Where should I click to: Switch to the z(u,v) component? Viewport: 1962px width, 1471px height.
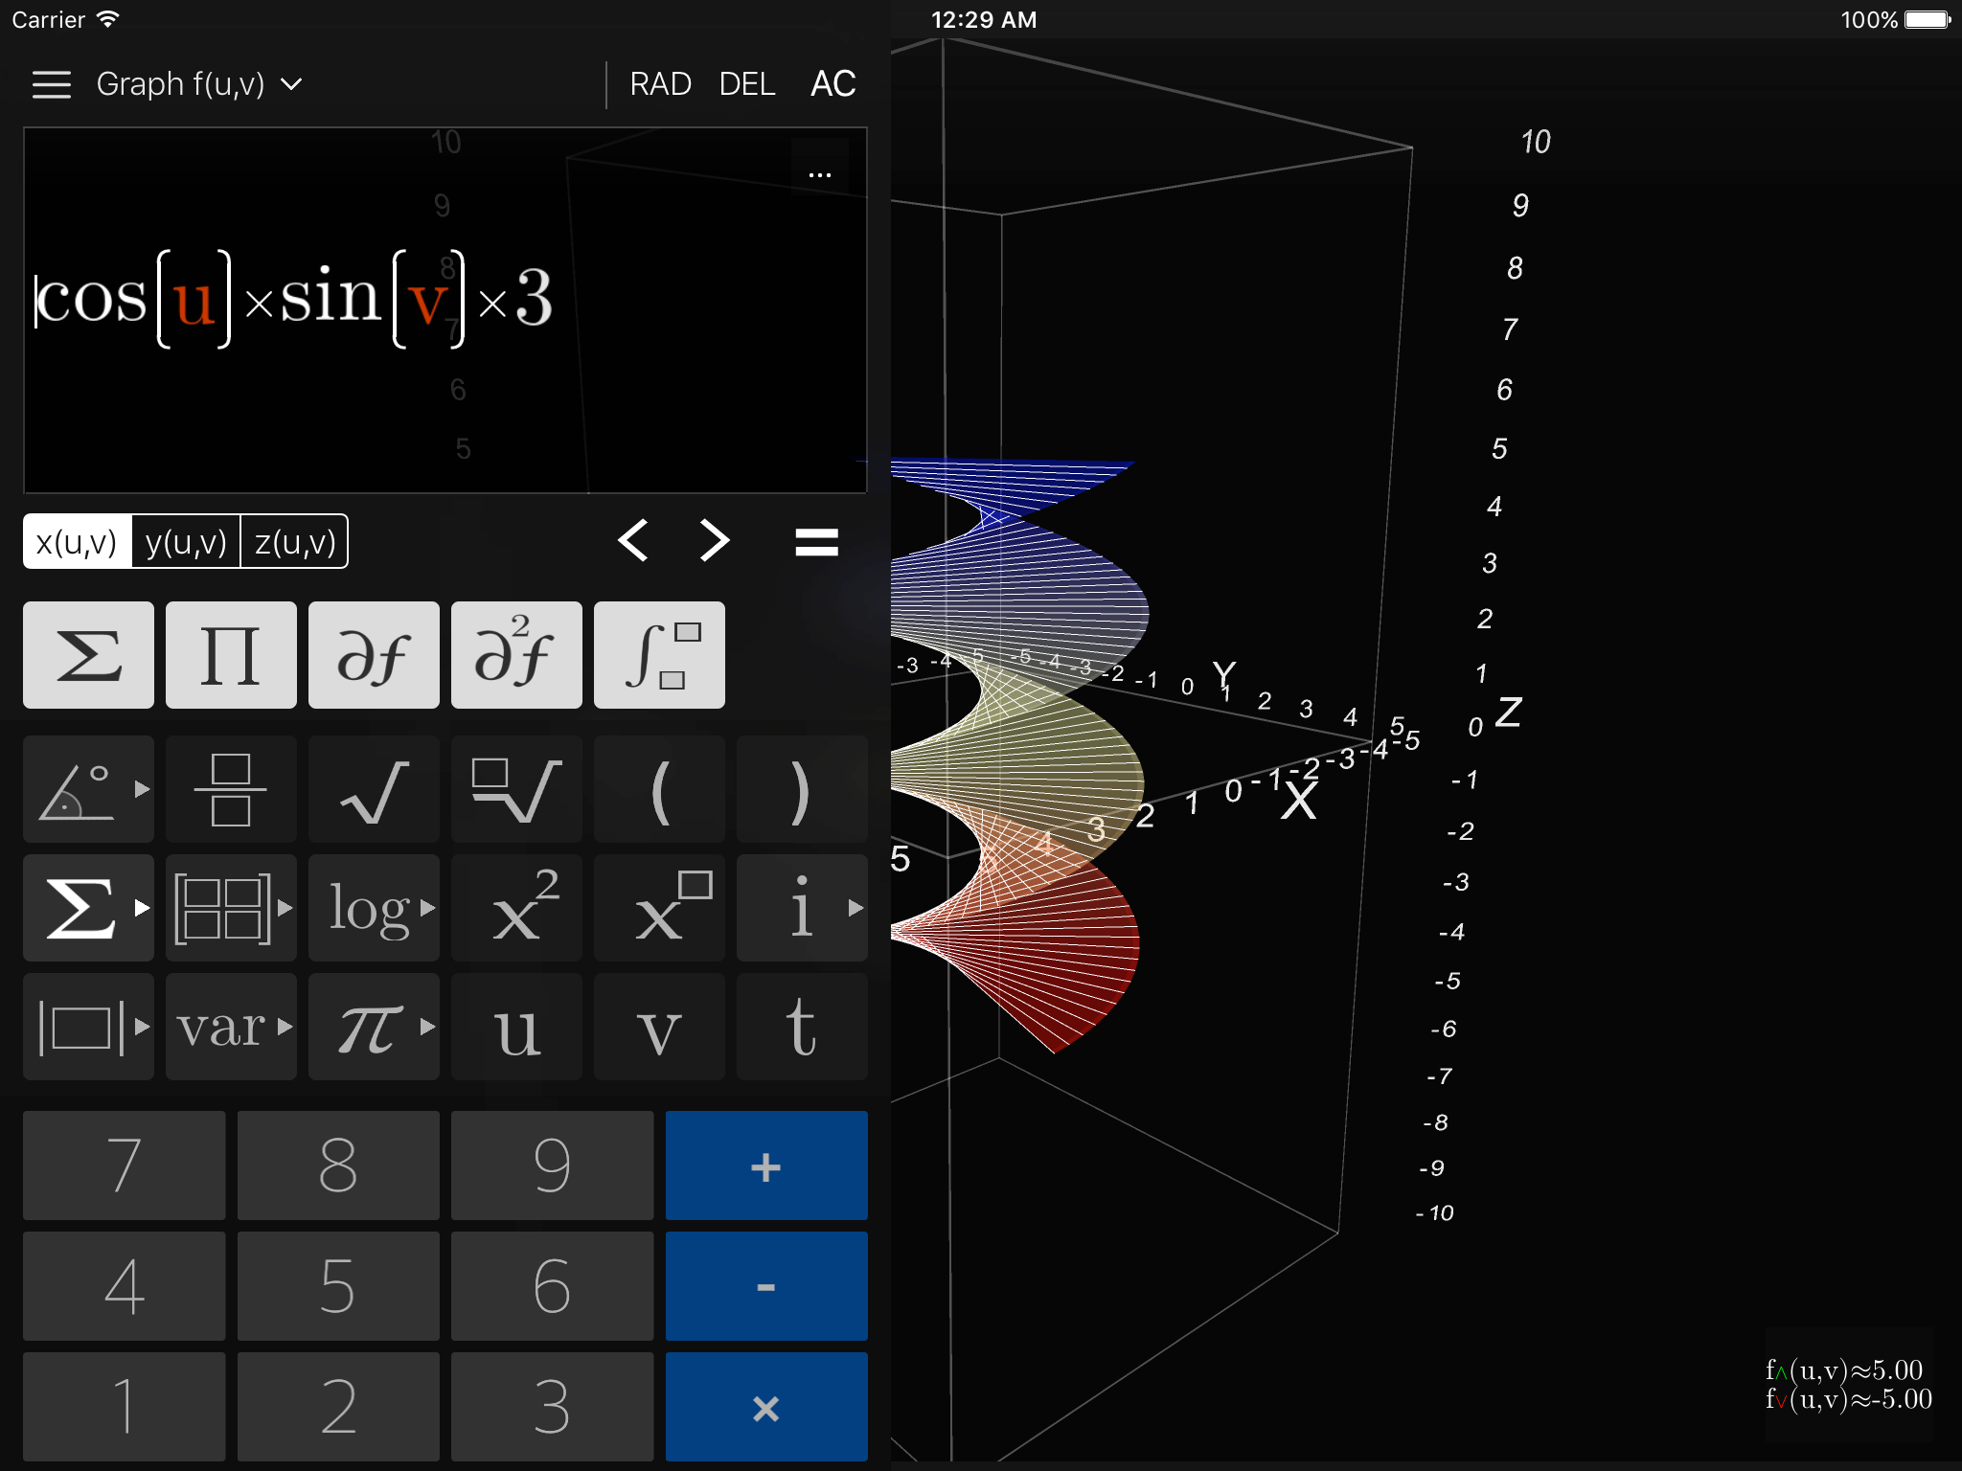coord(294,542)
